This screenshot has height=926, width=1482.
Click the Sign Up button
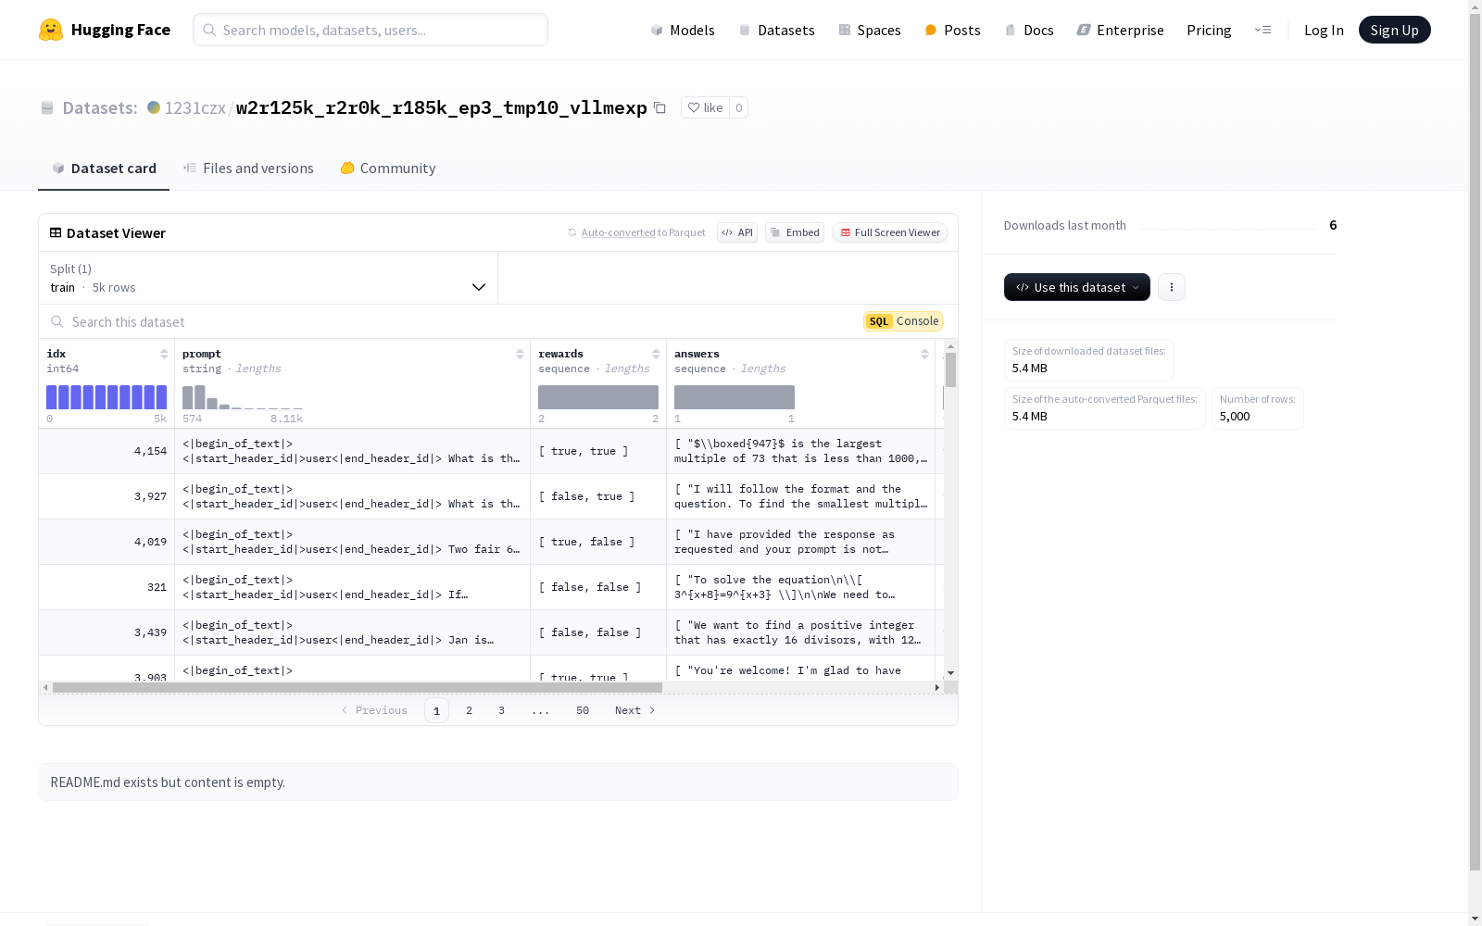1394,30
